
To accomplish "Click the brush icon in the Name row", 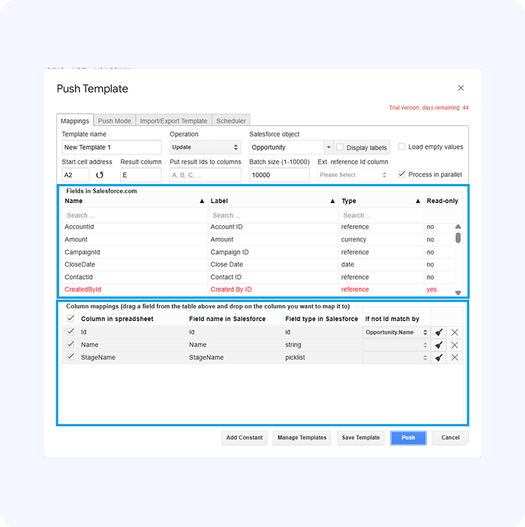I will [x=439, y=345].
